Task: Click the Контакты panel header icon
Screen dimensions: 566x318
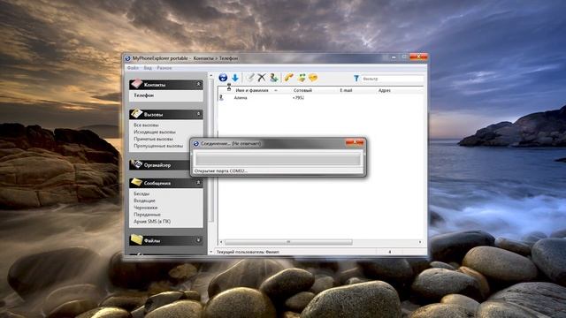Action: pyautogui.click(x=137, y=84)
